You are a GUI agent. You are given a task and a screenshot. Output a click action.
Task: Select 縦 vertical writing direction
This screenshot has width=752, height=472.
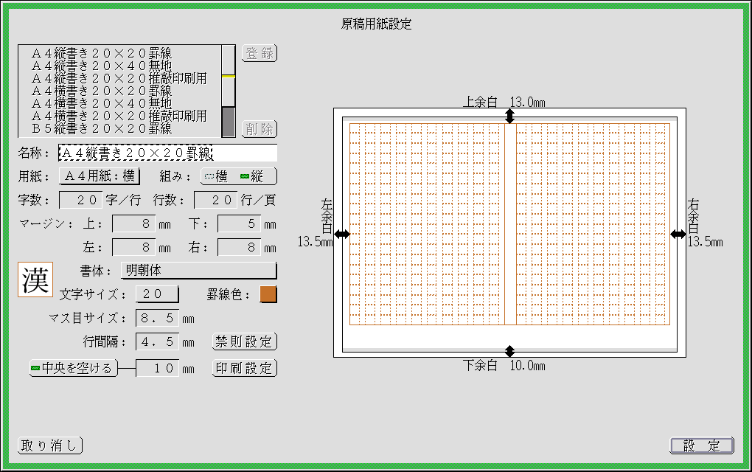[253, 176]
